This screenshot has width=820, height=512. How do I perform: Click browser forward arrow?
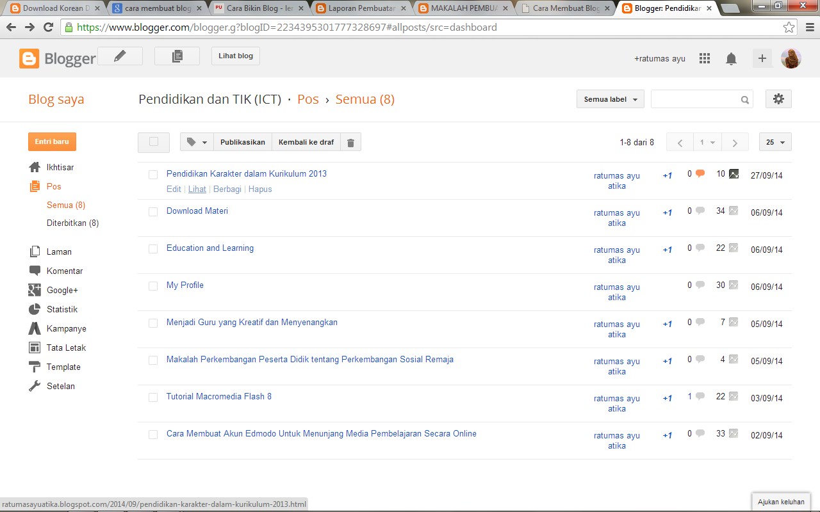click(x=29, y=28)
